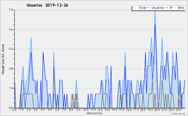The height and width of the screenshot is (116, 188).
Task: Click the 'CC BY-SA 3.0' license text
Action: click(178, 113)
